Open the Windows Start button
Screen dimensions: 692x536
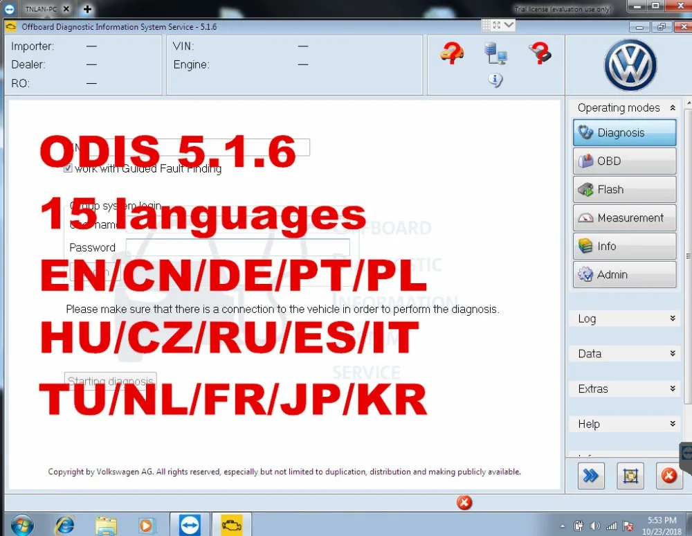tap(21, 526)
